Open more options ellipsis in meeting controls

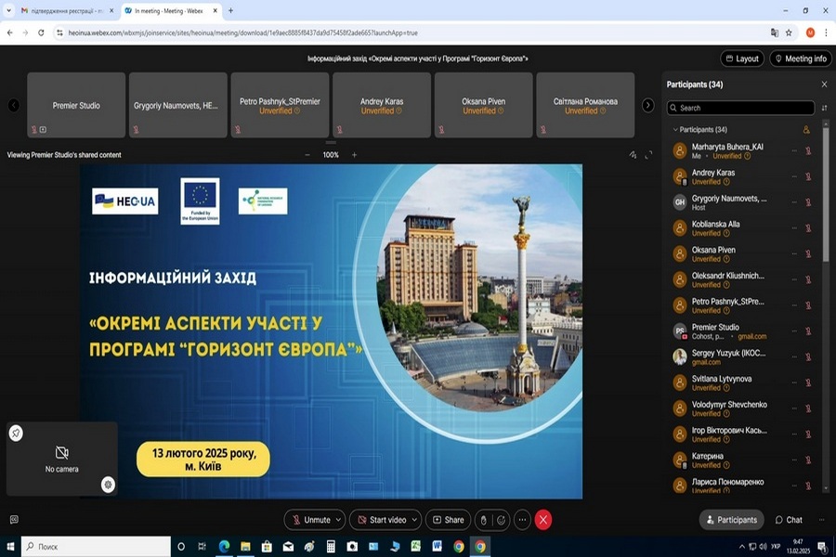[523, 520]
